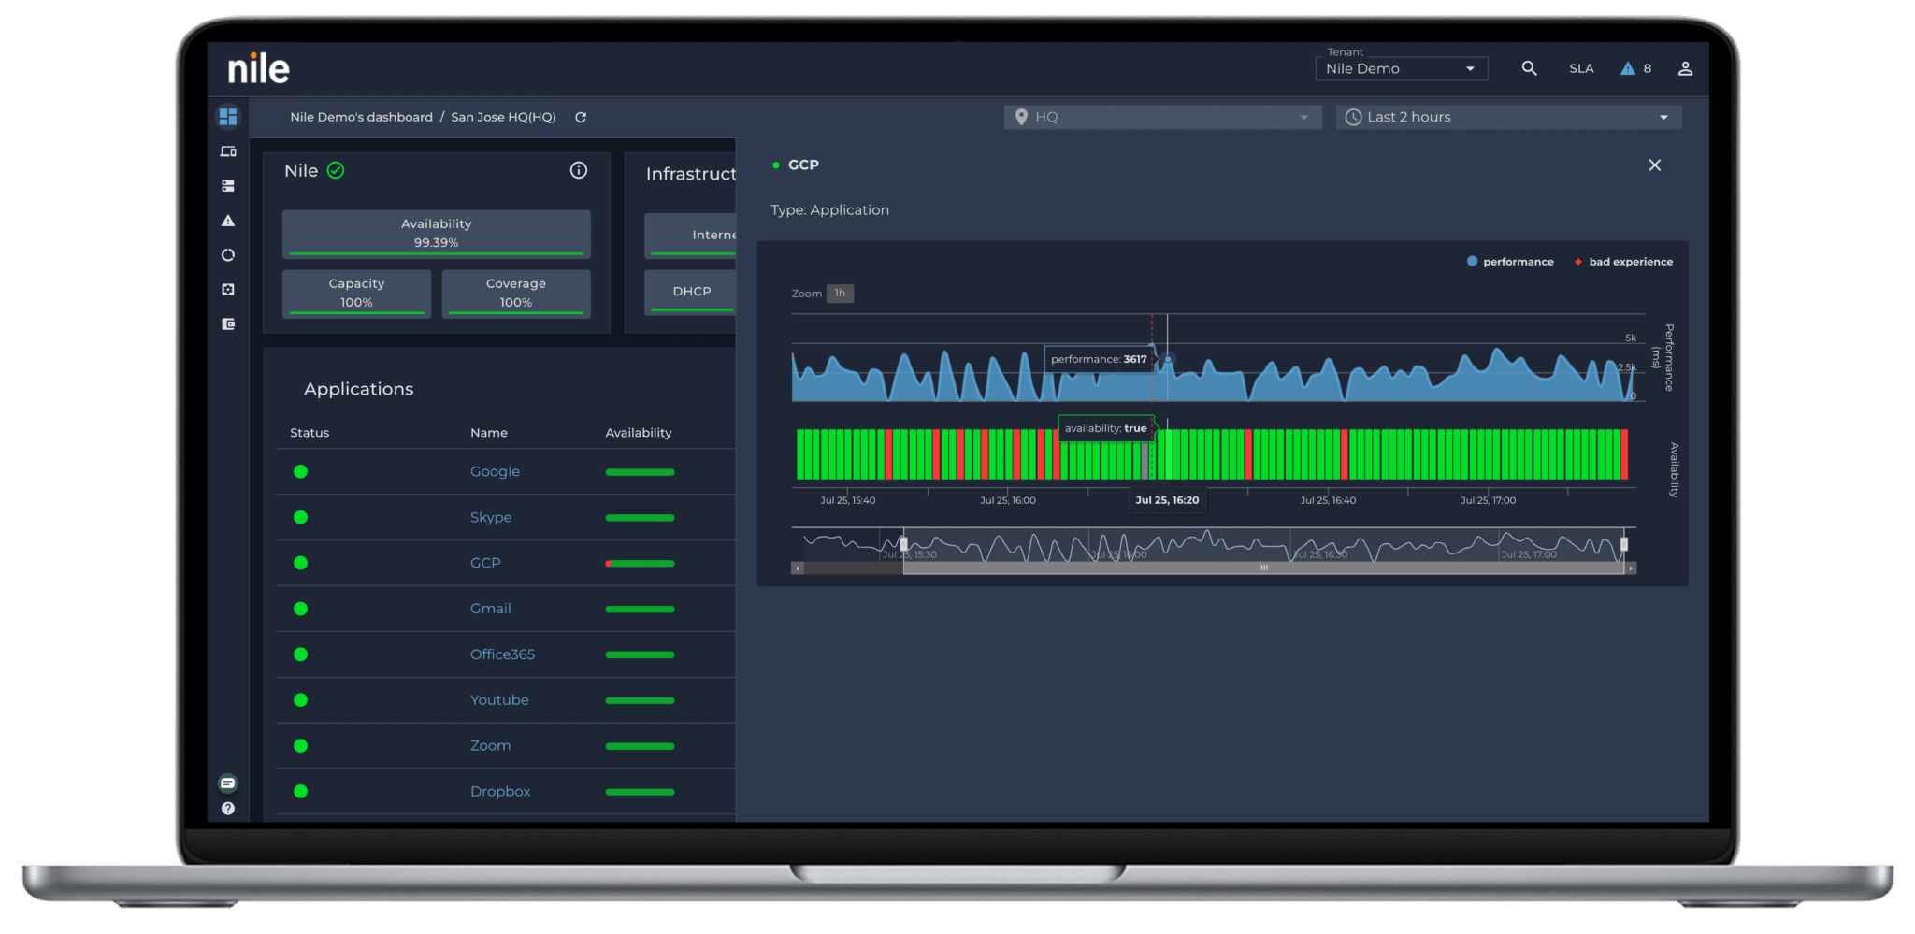
Task: Toggle the performance legend series
Action: (x=1510, y=262)
